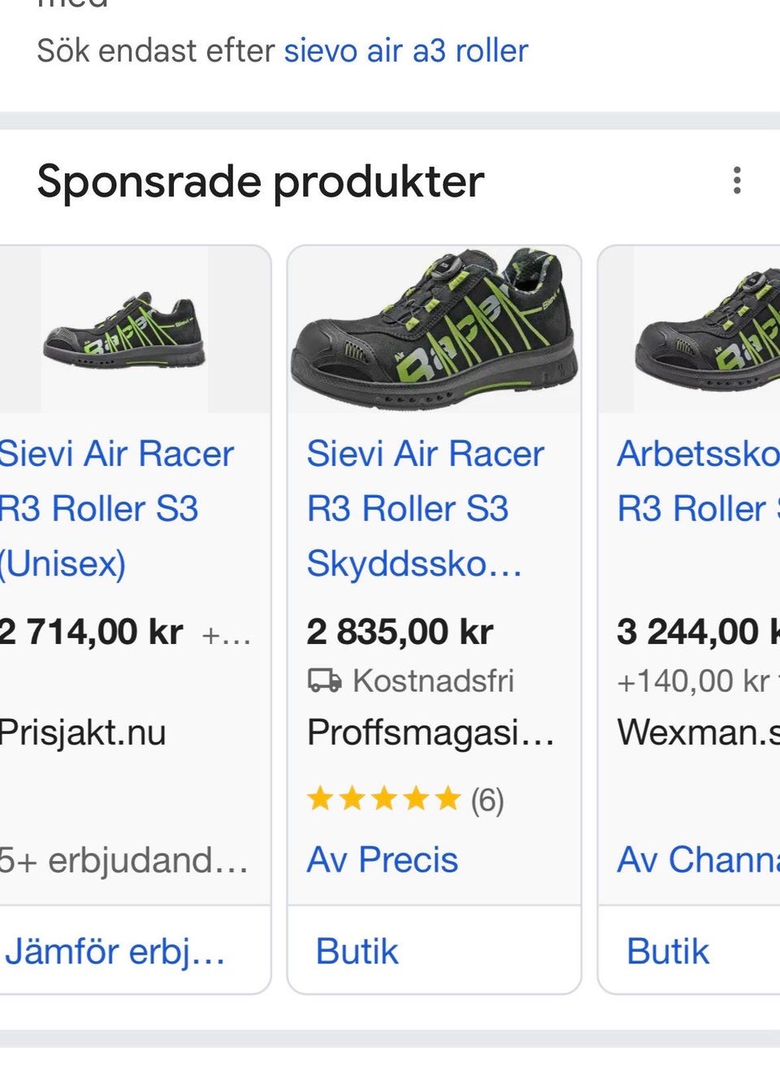The height and width of the screenshot is (1065, 780).
Task: Click the 'Jämför erbj…' compare offers button
Action: click(x=115, y=951)
